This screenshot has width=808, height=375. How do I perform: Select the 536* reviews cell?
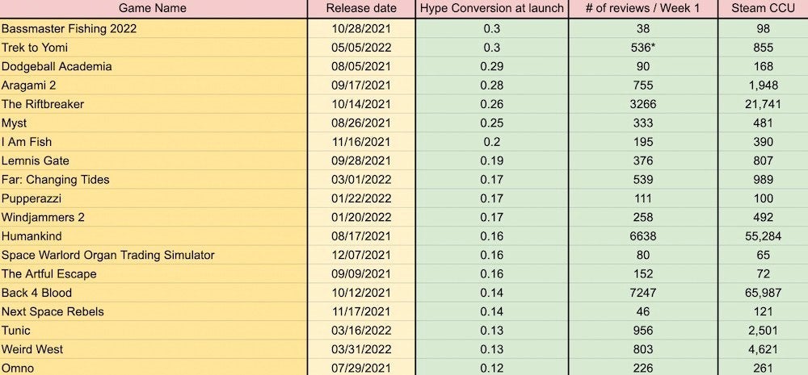coord(643,48)
